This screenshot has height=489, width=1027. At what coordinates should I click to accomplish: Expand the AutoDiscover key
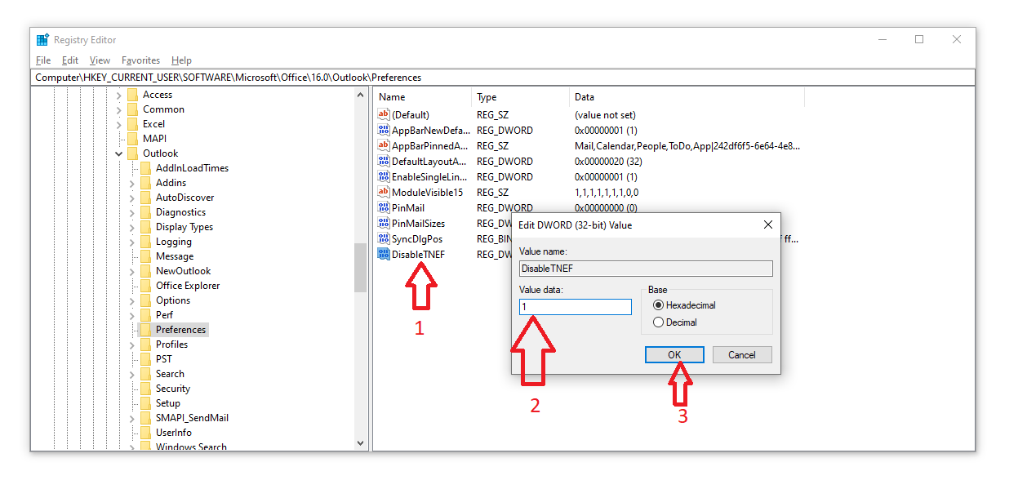click(x=132, y=198)
